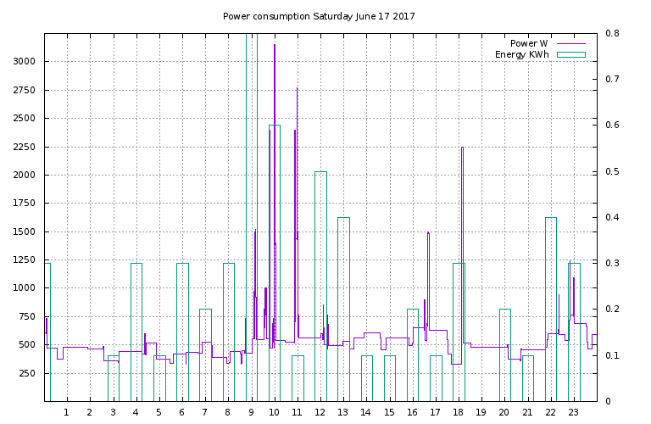Click hour label 7 on the x-axis
The image size is (651, 424).
pyautogui.click(x=204, y=412)
